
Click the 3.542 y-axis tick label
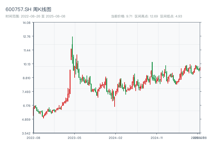(26, 133)
